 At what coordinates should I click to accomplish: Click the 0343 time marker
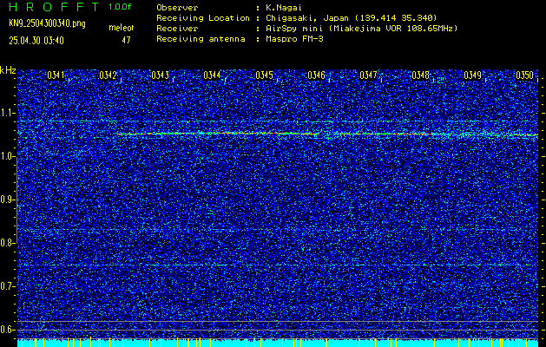click(x=161, y=75)
